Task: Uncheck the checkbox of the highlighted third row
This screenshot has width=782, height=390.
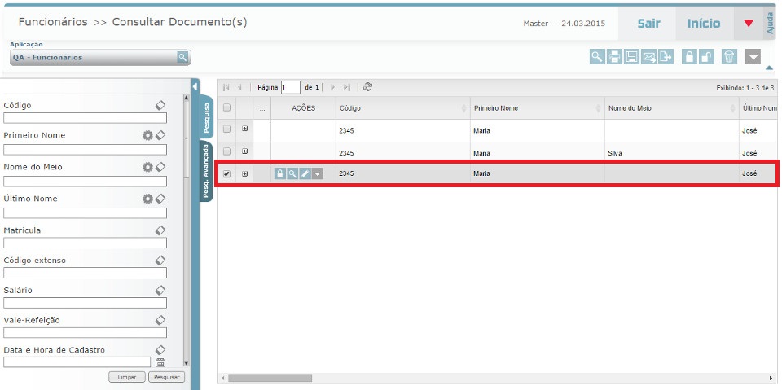Action: click(x=227, y=173)
